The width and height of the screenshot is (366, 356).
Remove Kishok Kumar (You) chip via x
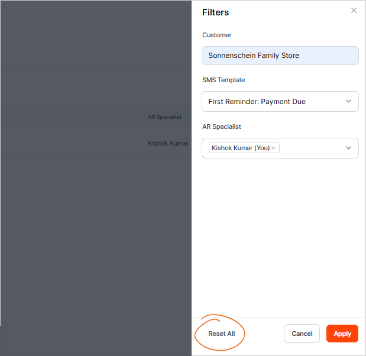tap(273, 148)
